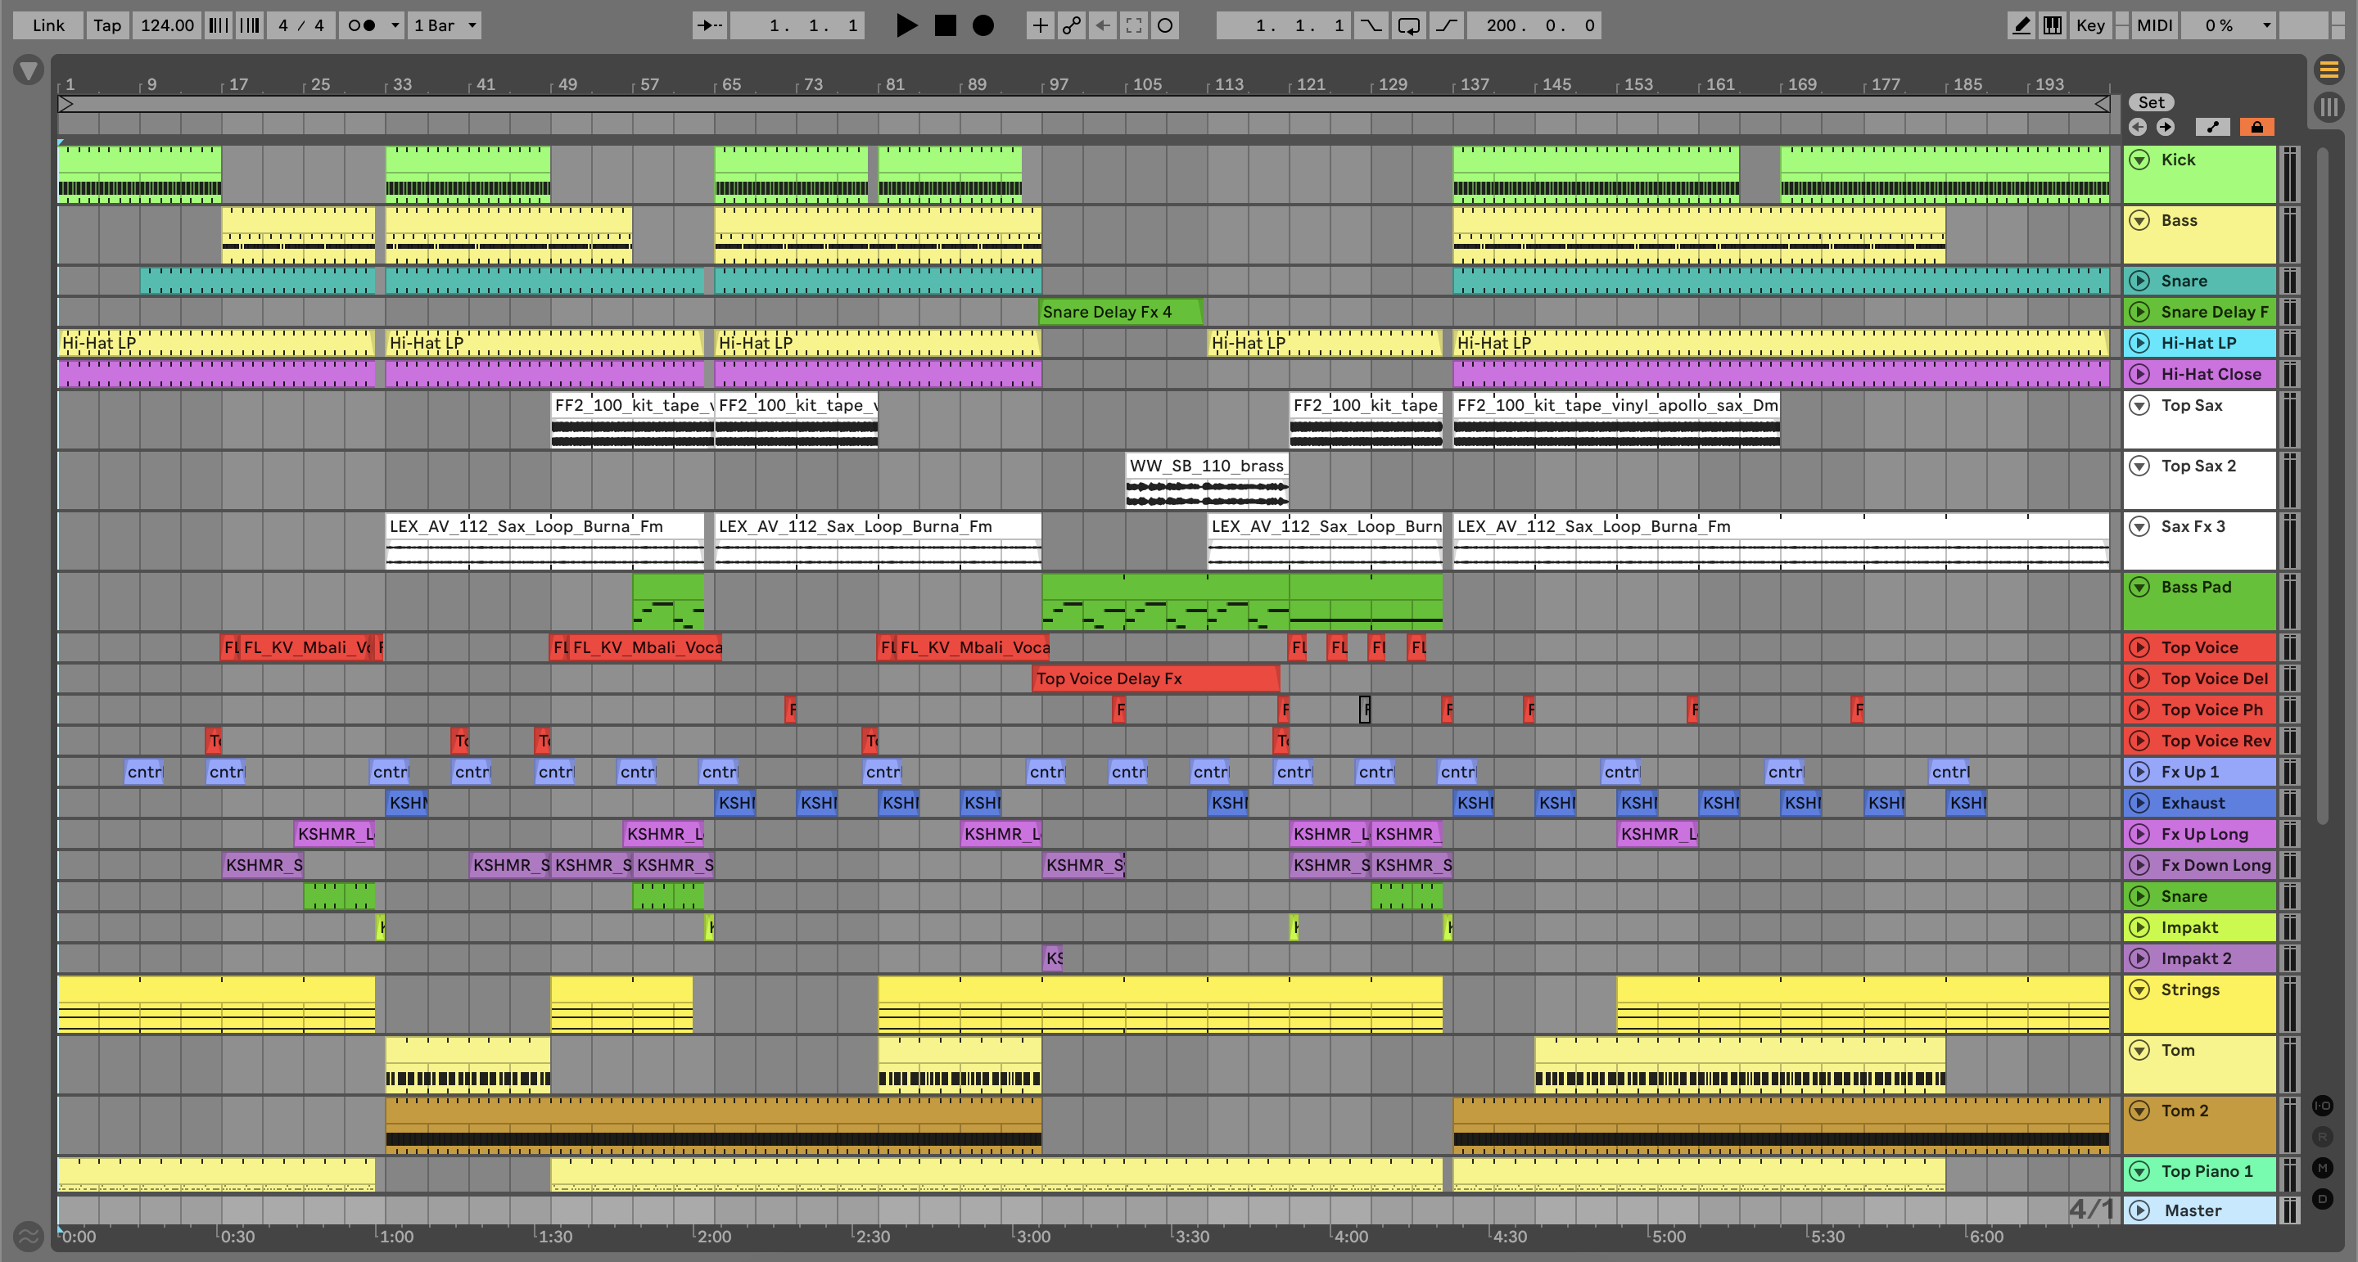Unfold the Strings track
Viewport: 2358px width, 1262px height.
[x=2139, y=989]
